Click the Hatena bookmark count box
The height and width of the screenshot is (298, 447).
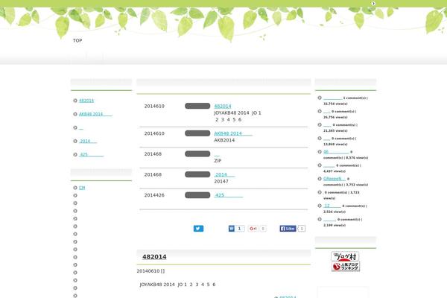pos(240,229)
